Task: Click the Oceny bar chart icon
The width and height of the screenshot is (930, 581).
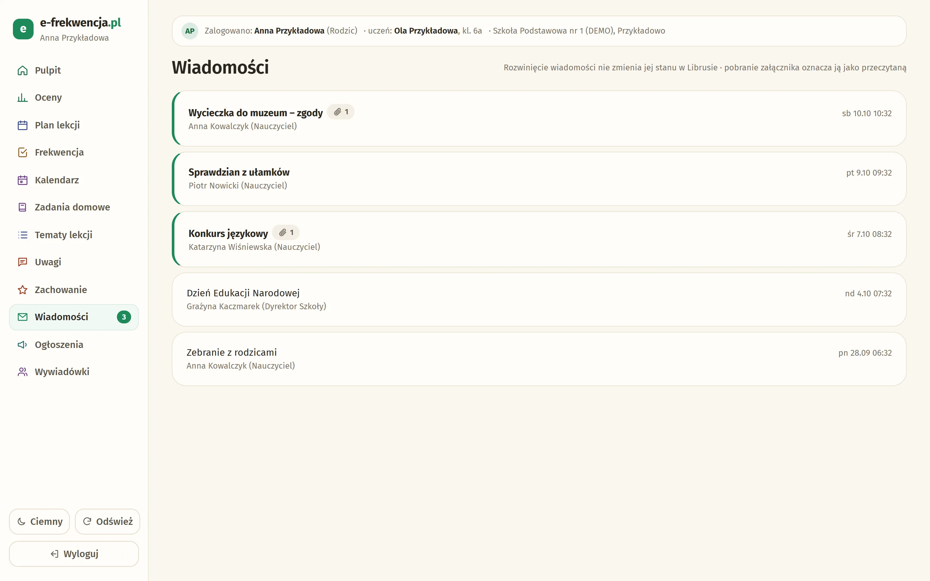Action: 23,97
